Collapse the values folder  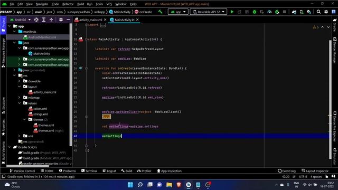coord(20,103)
